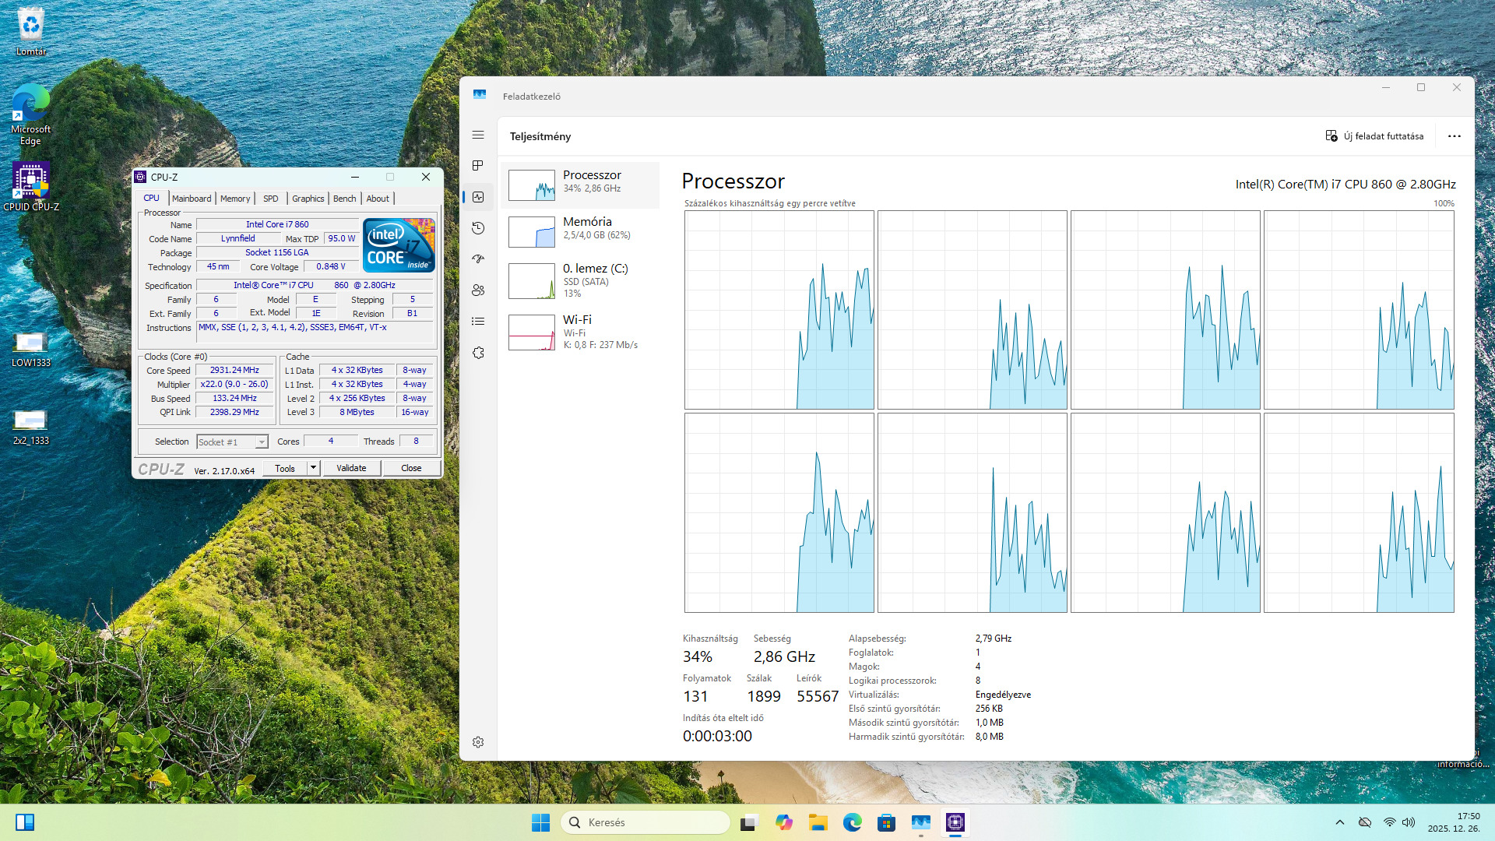Show hidden system tray icons chevron
The image size is (1495, 841).
[1339, 822]
